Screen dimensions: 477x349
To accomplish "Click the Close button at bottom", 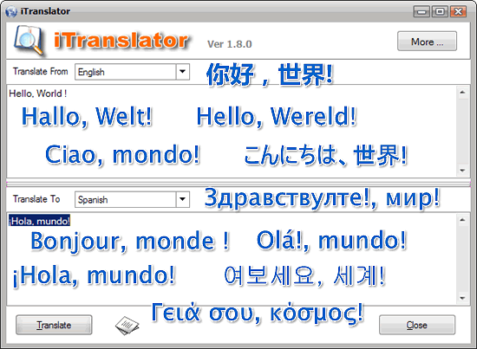I will 417,325.
